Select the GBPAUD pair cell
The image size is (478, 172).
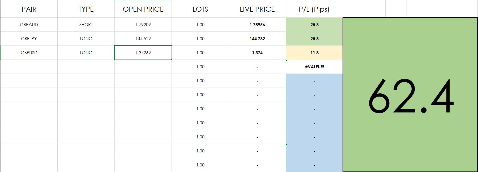tap(29, 25)
